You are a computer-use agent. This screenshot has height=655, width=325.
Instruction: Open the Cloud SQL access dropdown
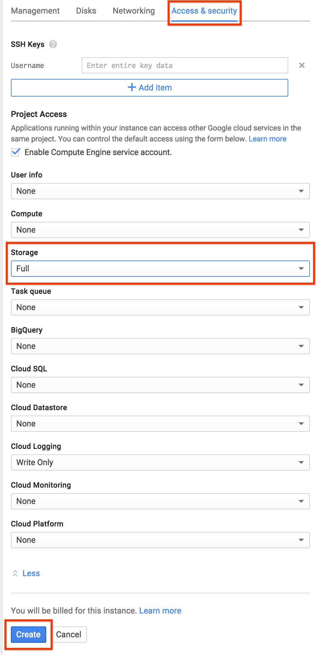(x=160, y=385)
